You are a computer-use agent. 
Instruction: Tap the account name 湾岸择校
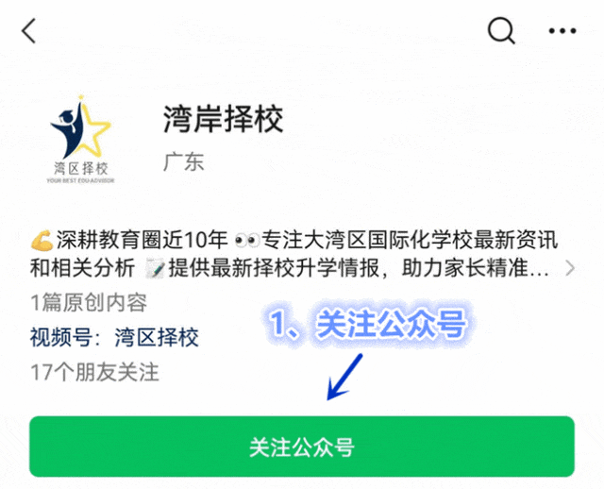click(x=224, y=119)
